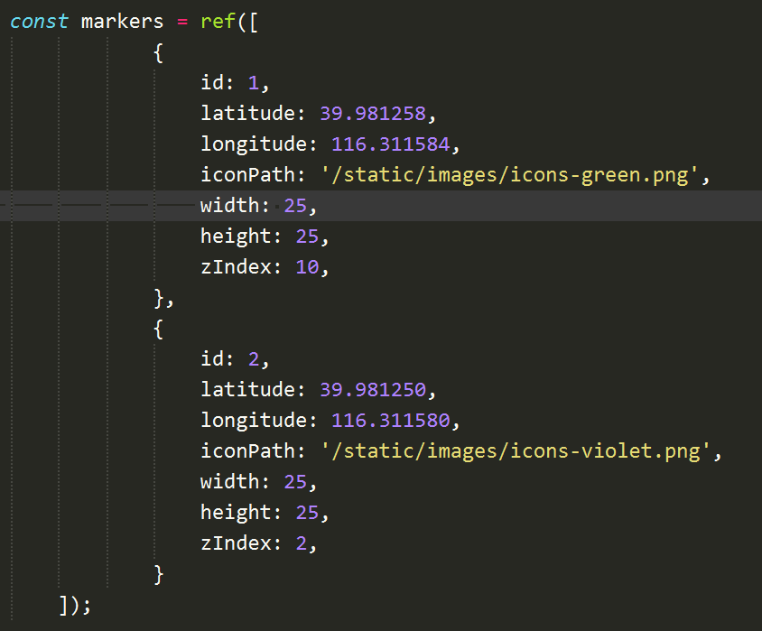Screen dimensions: 762x631
Task: Click longitude value 116.311580
Action: (391, 420)
